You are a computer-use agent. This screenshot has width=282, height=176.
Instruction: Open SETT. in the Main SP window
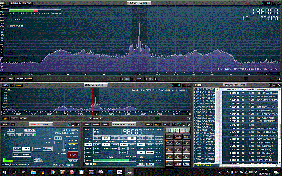coord(3,3)
